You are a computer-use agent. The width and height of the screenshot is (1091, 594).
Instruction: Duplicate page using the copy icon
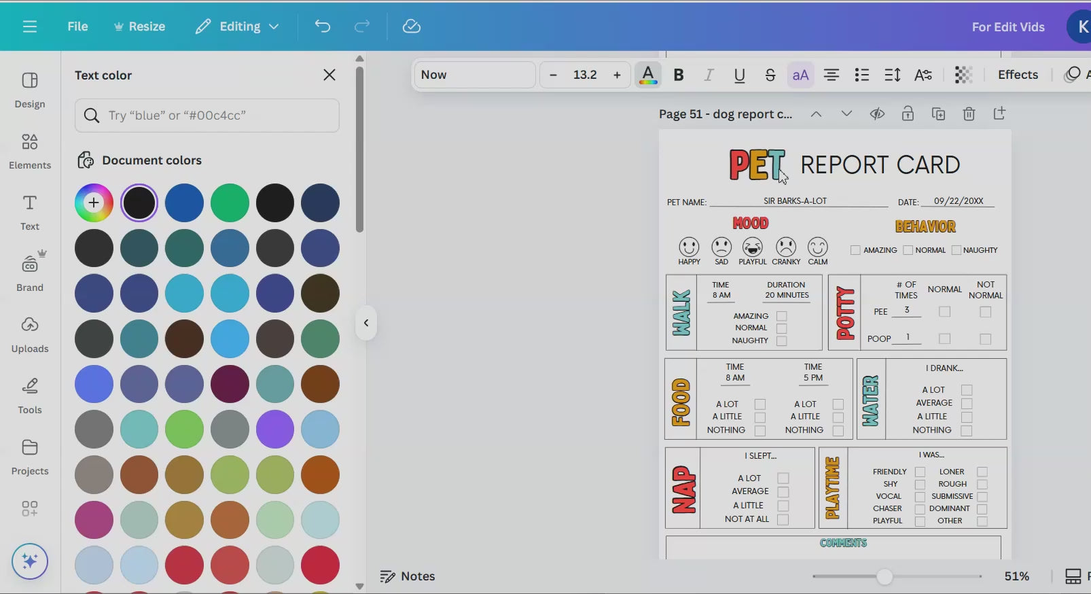[x=938, y=114]
